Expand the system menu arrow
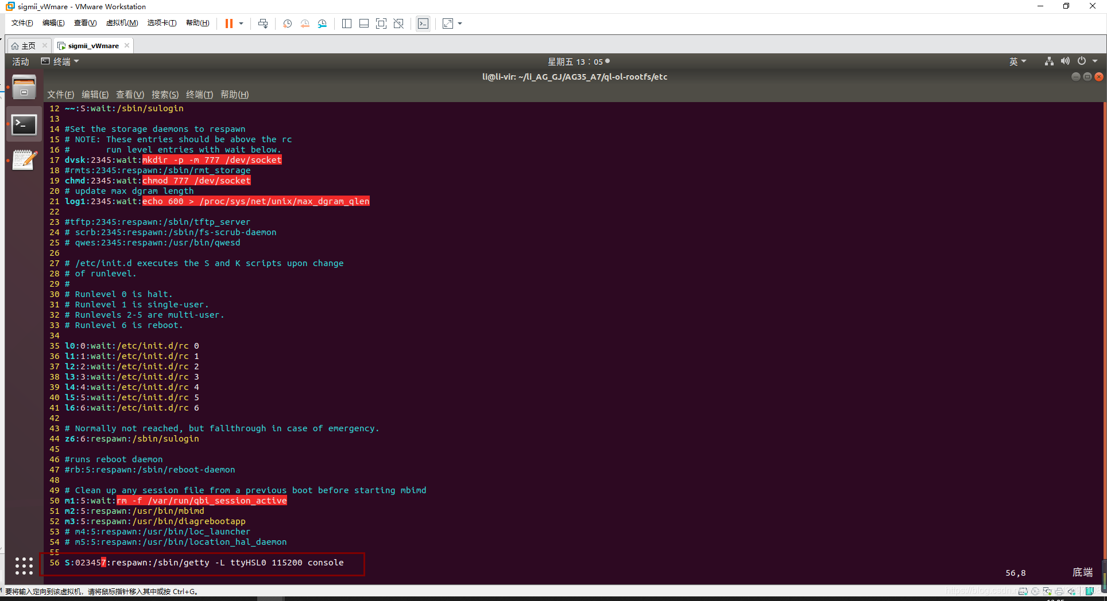Screen dimensions: 1107x601 (x=1095, y=61)
